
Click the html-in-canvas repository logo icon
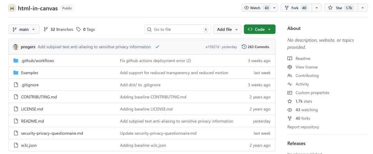click(x=12, y=8)
